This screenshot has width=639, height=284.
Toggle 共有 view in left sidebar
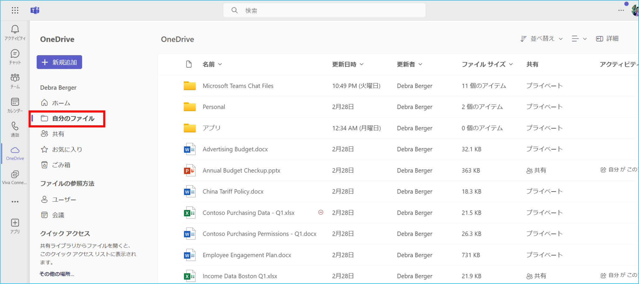59,134
